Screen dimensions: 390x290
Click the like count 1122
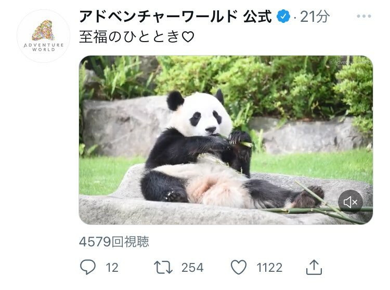(x=269, y=268)
